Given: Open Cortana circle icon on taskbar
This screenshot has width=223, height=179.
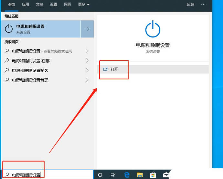Looking at the screenshot, I should pyautogui.click(x=100, y=175).
